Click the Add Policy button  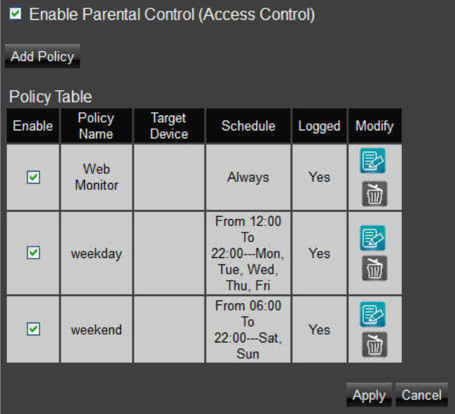[42, 56]
